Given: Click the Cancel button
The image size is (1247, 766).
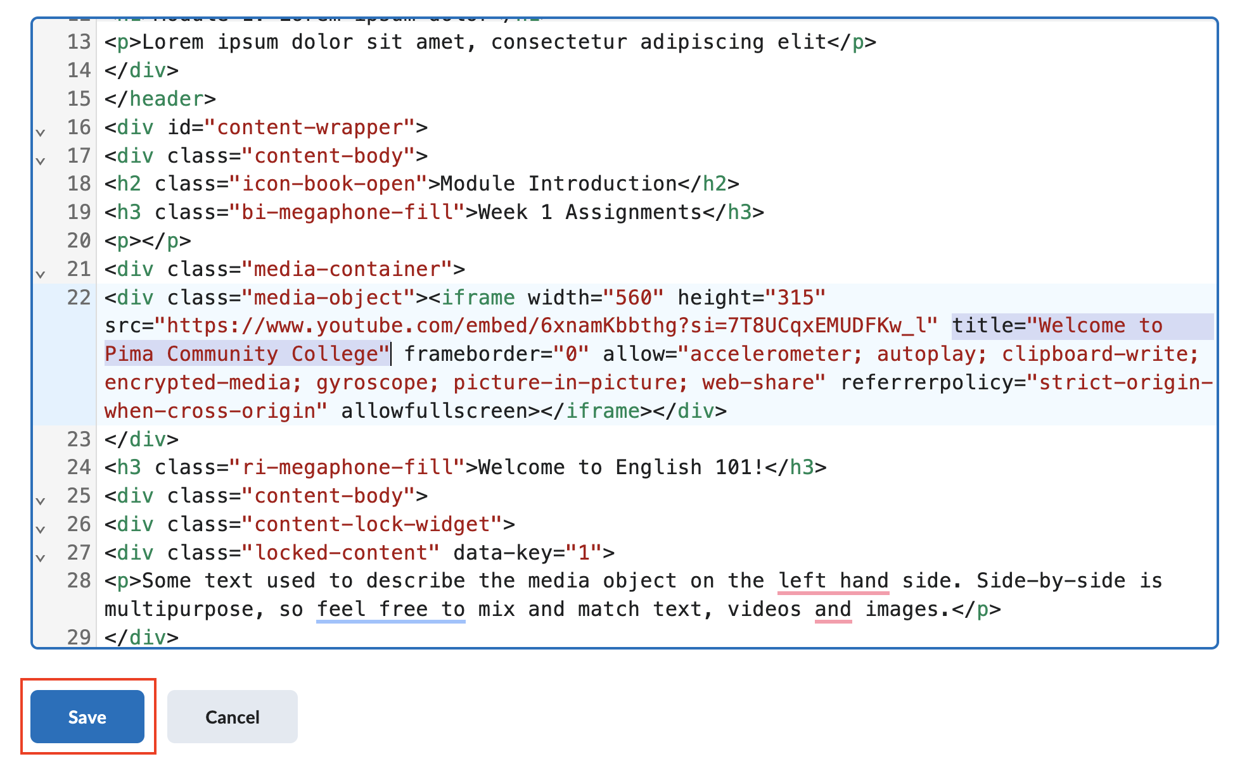Looking at the screenshot, I should 233,717.
